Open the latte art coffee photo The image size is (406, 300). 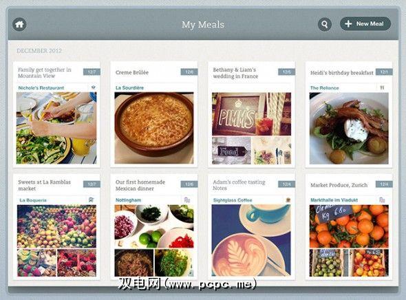coord(251,240)
